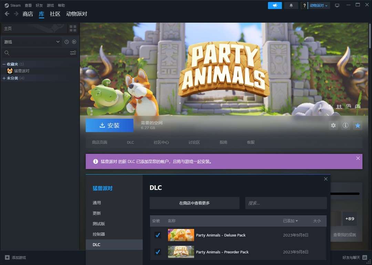Screen dimensions: 372x265
Task: Select 测试版 in properties sidebar
Action: coord(114,224)
